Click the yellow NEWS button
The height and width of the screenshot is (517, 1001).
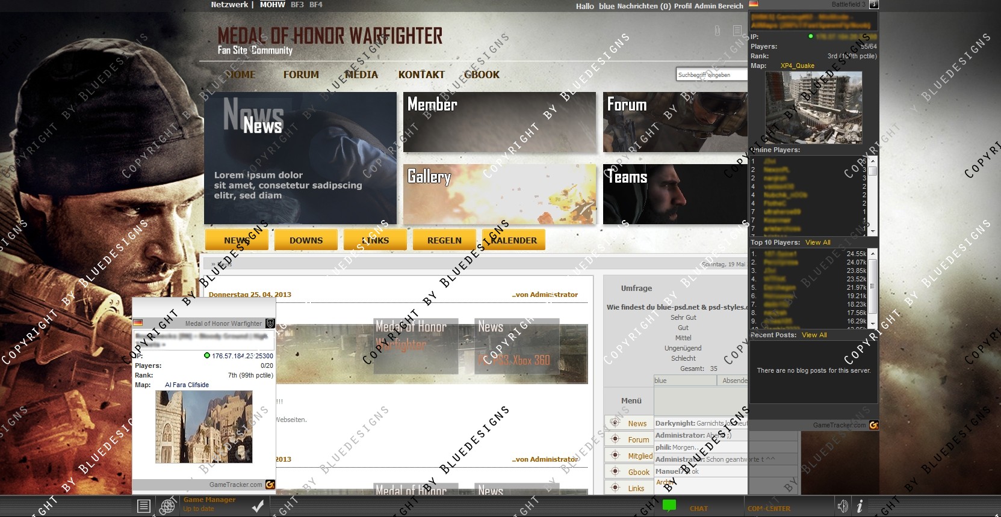[x=237, y=240]
